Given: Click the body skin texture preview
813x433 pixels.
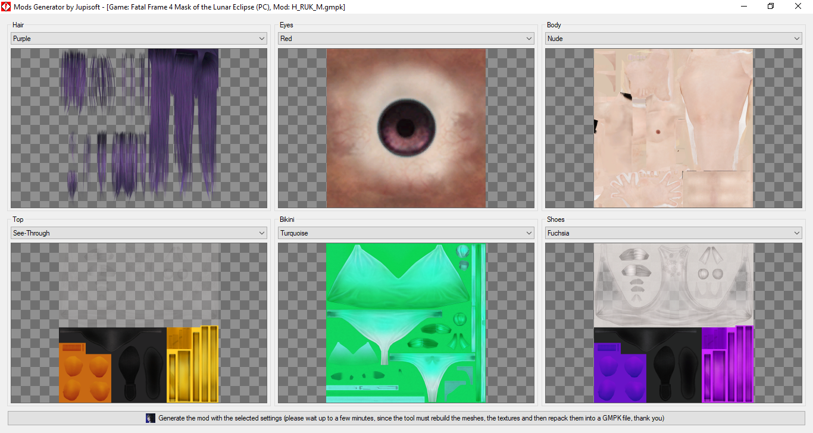Looking at the screenshot, I should tap(673, 128).
